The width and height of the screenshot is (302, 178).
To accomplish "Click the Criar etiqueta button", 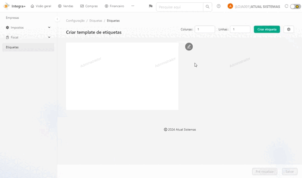I will (267, 29).
